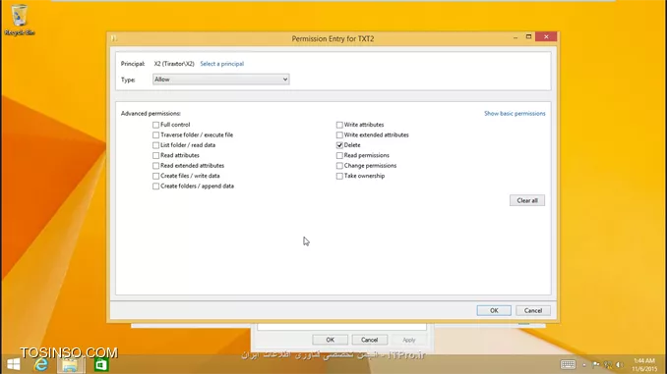Click the Permission Entry window title icon

[113, 38]
